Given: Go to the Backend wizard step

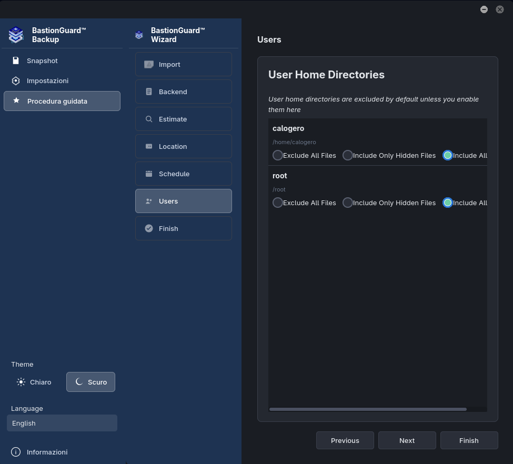Looking at the screenshot, I should click(x=184, y=92).
